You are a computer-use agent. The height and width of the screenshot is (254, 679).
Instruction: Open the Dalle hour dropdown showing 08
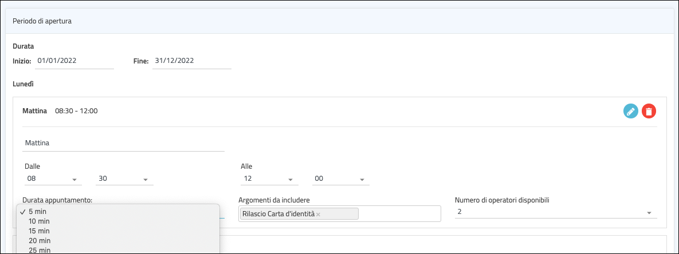[52, 179]
